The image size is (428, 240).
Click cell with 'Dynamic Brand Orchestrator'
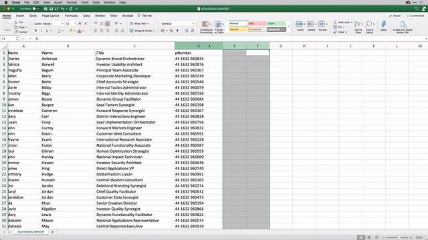(134, 59)
